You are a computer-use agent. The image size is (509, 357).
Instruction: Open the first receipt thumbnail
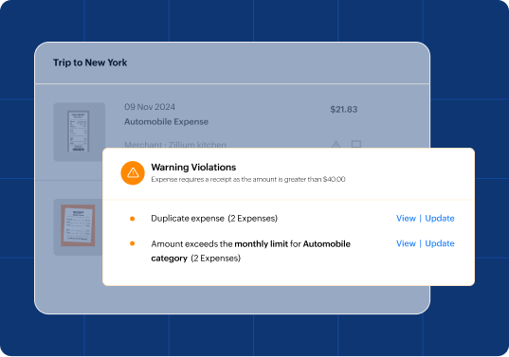pos(80,132)
